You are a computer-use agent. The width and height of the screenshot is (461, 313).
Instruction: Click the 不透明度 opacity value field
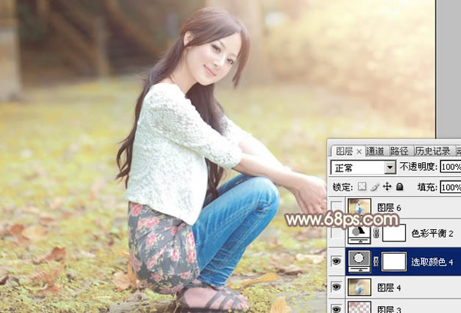(451, 167)
